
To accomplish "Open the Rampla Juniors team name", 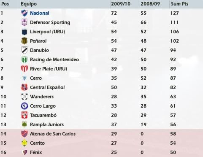I will (47, 125).
